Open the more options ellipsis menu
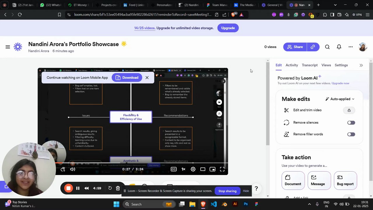Viewport: 373px width, 210px height. click(351, 47)
